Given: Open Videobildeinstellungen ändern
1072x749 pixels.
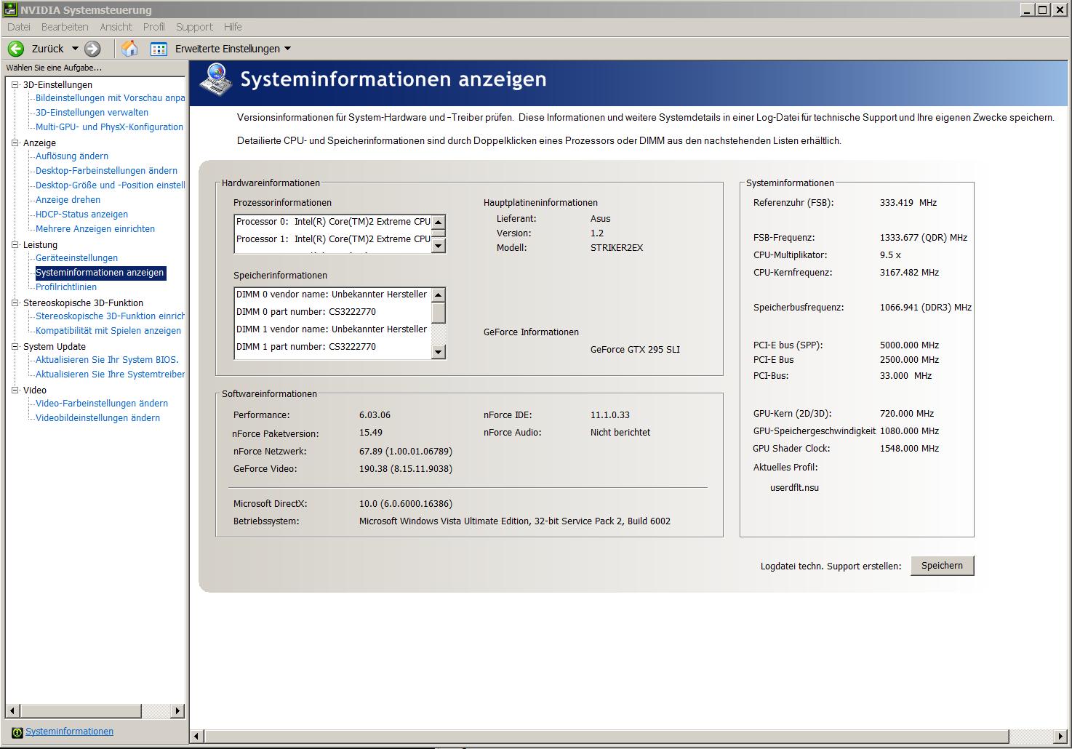Looking at the screenshot, I should click(x=97, y=418).
